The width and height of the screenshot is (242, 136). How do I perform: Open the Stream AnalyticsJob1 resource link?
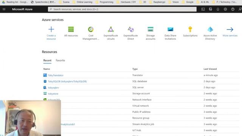(x=68, y=124)
